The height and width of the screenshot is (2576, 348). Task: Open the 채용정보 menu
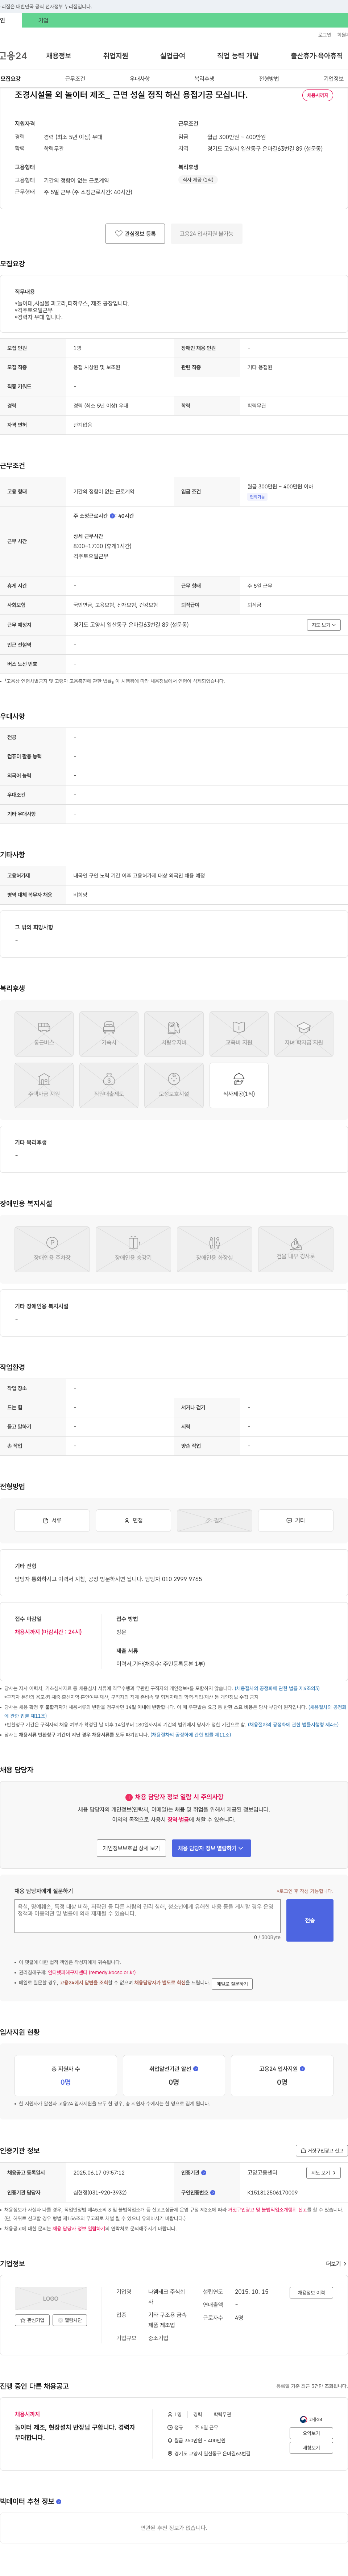tap(59, 56)
